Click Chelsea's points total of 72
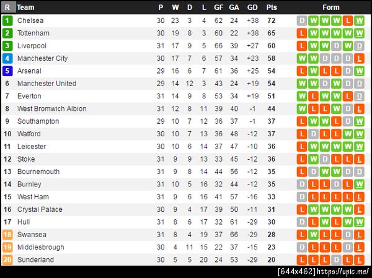This screenshot has height=278, width=372. point(272,20)
